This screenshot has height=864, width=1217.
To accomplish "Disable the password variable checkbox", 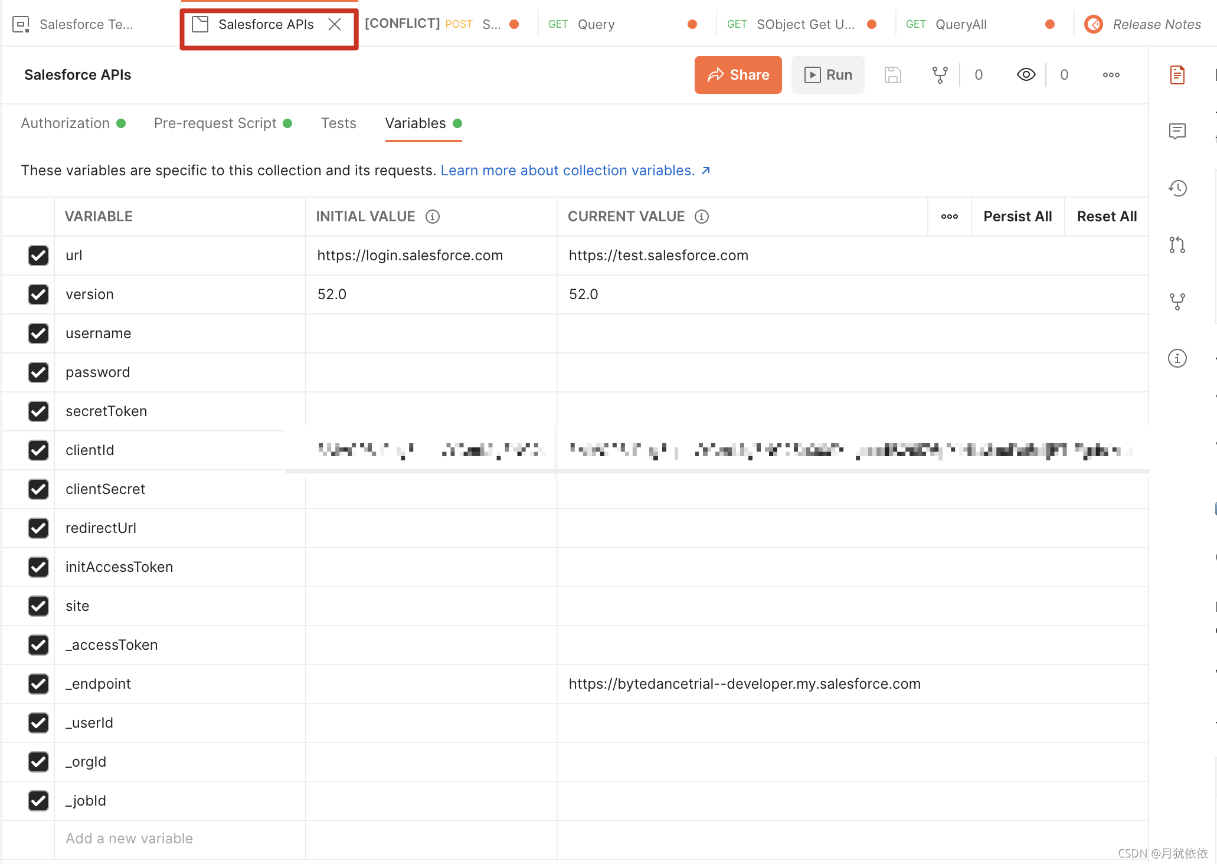I will (x=38, y=372).
